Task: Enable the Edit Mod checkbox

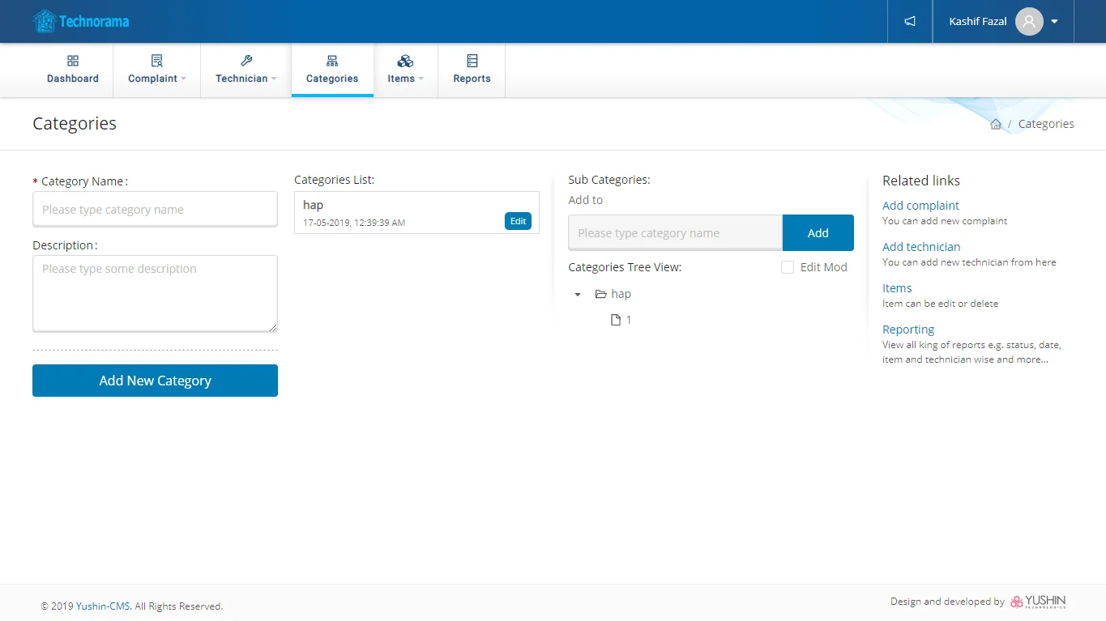Action: point(787,267)
